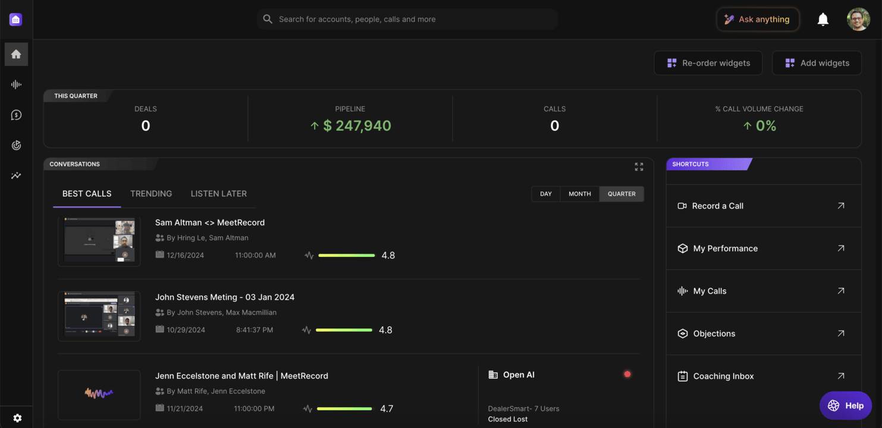
Task: Click the Re-order widgets button
Action: coord(708,63)
